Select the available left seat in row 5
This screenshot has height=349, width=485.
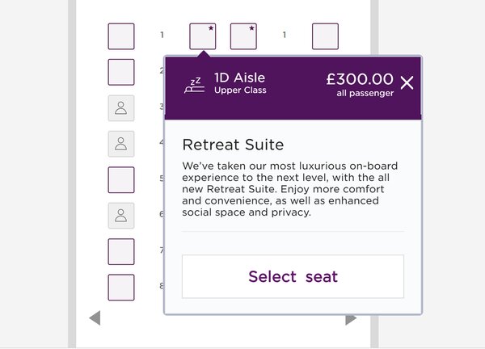(x=121, y=180)
